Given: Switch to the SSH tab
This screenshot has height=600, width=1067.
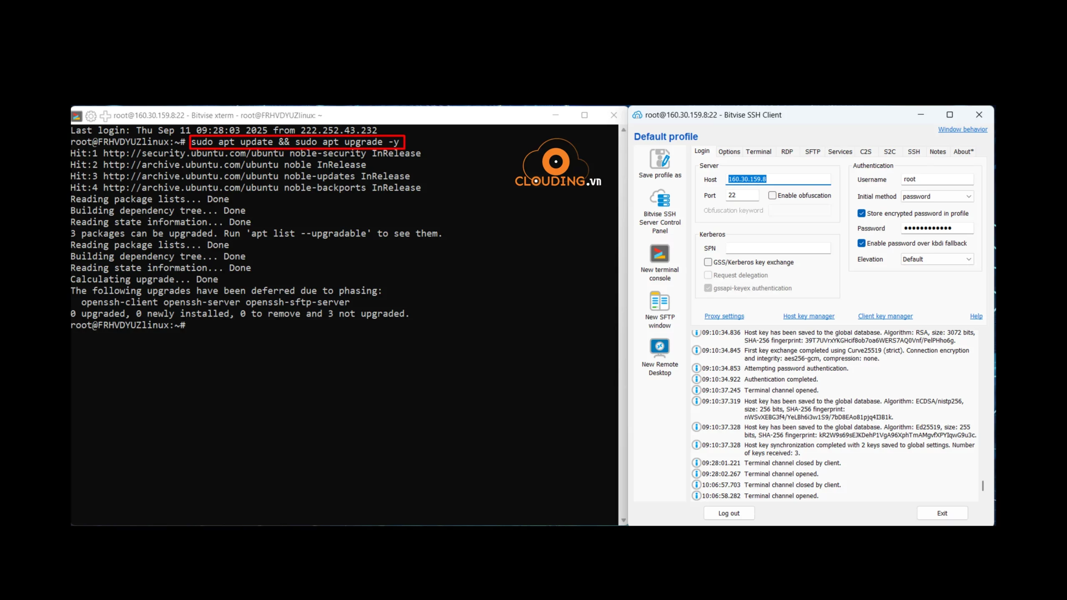Looking at the screenshot, I should [x=914, y=152].
